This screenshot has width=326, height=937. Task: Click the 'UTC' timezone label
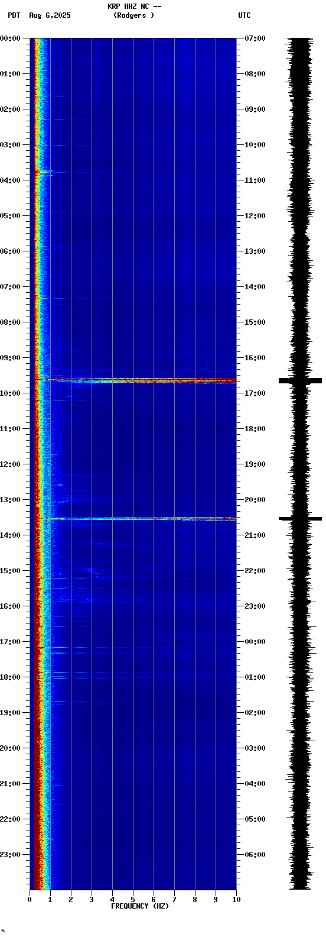[x=244, y=15]
